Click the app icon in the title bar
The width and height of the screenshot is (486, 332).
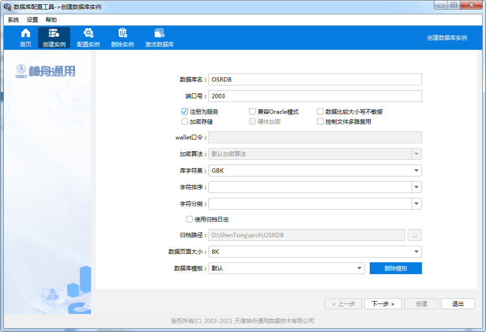[x=7, y=7]
